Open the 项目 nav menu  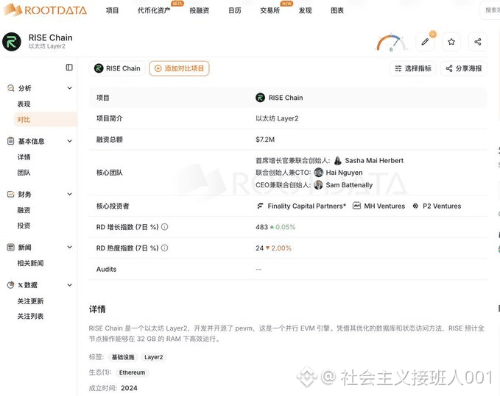pyautogui.click(x=112, y=10)
